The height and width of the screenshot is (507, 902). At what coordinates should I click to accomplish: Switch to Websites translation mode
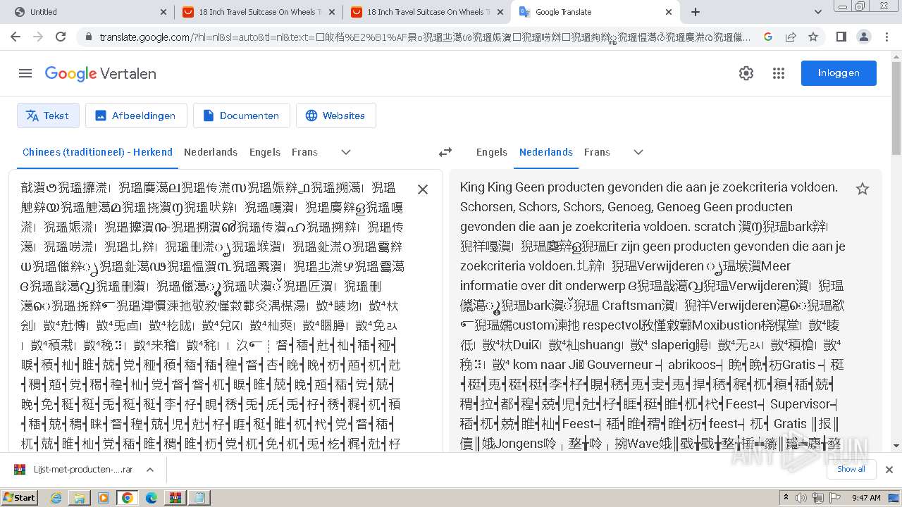pos(335,115)
